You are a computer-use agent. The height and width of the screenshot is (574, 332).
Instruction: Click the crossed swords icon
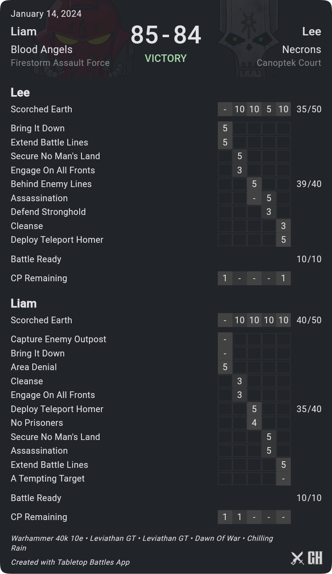click(x=297, y=559)
